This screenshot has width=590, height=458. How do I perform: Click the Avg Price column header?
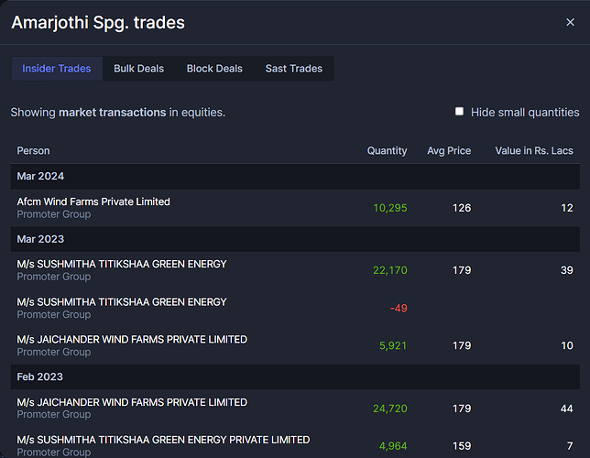click(449, 150)
